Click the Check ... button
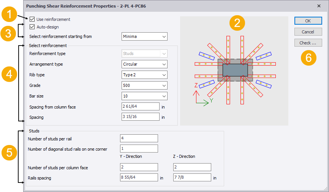Image resolution: width=329 pixels, height=192 pixels. point(308,43)
